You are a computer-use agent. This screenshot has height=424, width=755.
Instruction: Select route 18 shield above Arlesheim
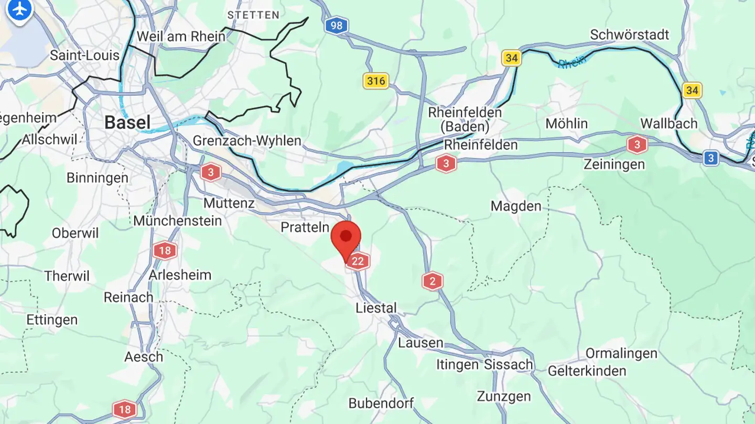(165, 251)
